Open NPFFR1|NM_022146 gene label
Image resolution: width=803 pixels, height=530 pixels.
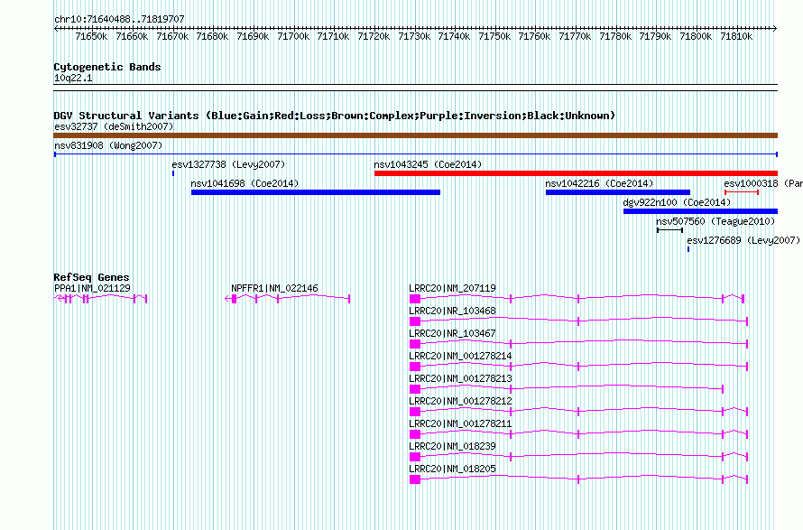(x=274, y=289)
